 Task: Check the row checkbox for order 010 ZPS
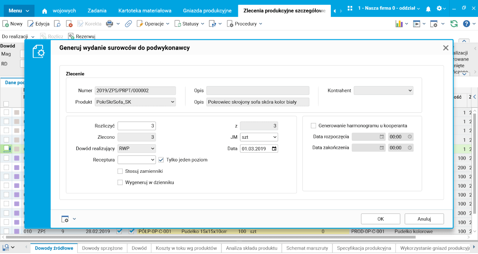pyautogui.click(x=6, y=231)
